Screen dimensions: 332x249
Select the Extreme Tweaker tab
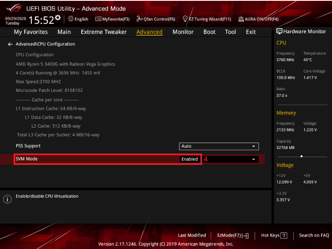coord(104,32)
